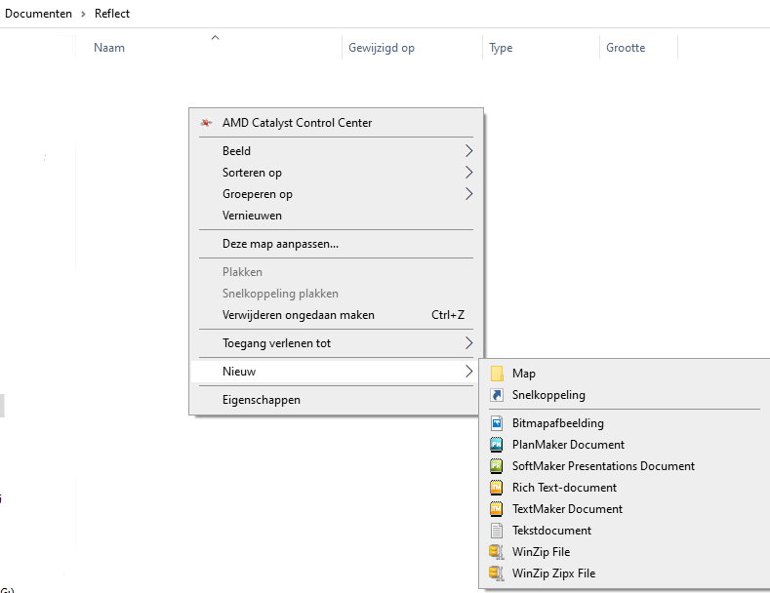Click the Snelkoppeling shortcut icon
Viewport: 770px width, 593px height.
point(497,395)
